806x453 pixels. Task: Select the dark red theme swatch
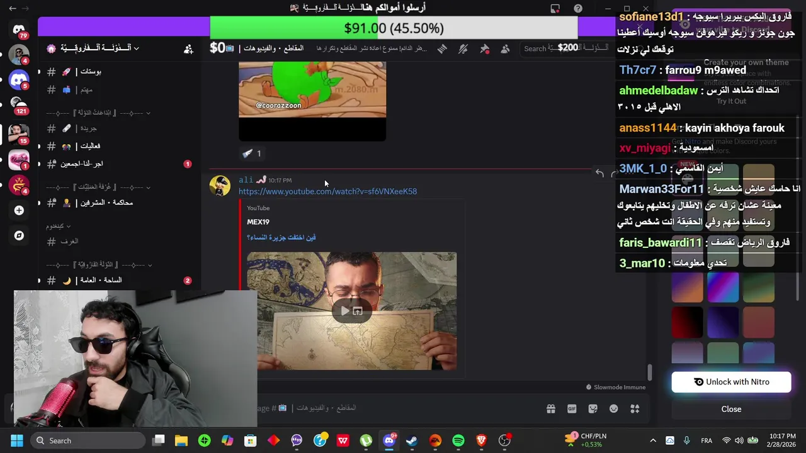(x=687, y=322)
